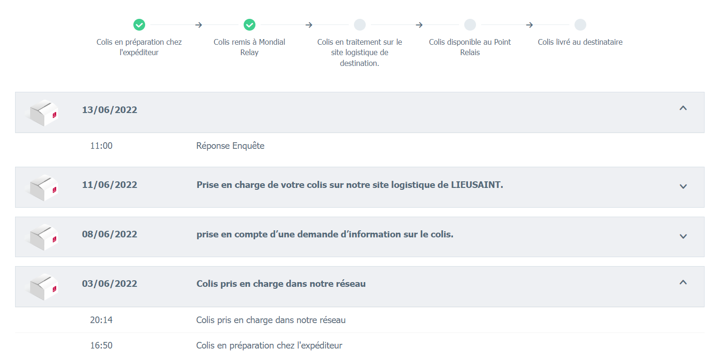Click the 'Prise en charge de votre colis' header text
This screenshot has width=706, height=357.
(x=350, y=185)
